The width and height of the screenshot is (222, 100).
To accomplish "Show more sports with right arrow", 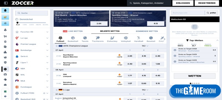I will 164,39.
